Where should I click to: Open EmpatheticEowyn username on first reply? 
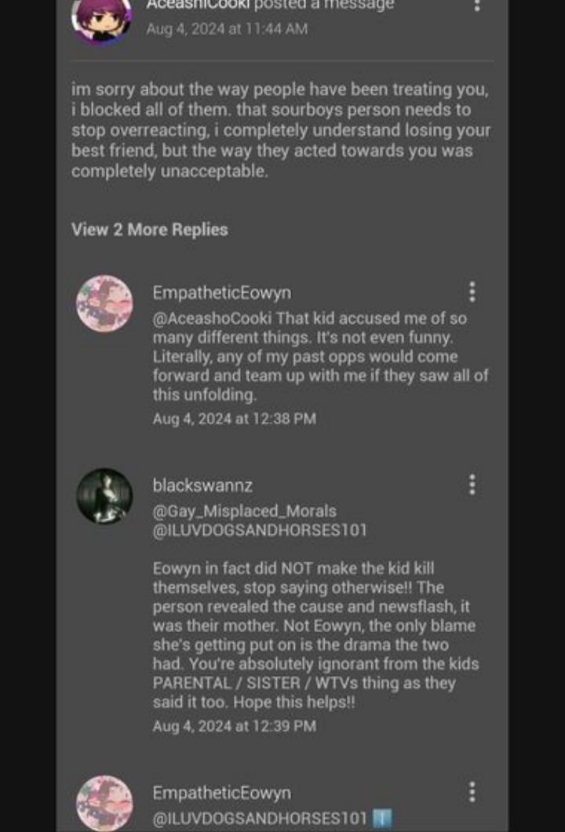pyautogui.click(x=222, y=293)
